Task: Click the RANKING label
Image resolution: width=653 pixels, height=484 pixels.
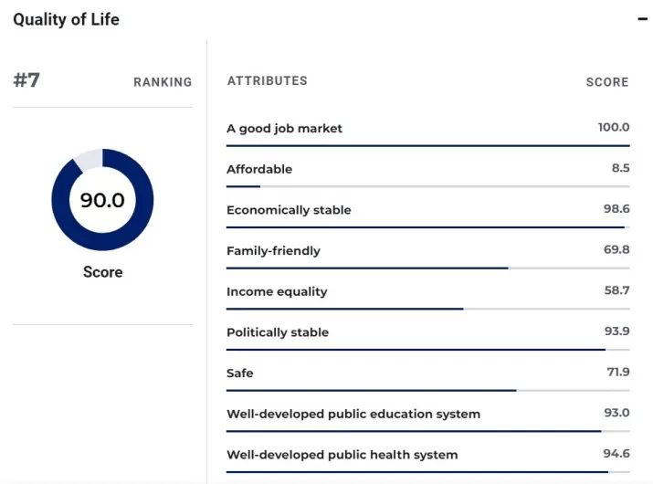Action: [x=163, y=82]
